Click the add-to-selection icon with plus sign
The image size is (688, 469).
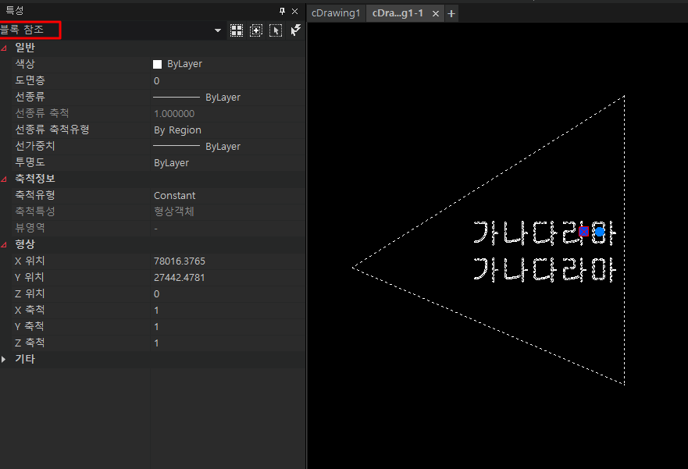point(255,30)
